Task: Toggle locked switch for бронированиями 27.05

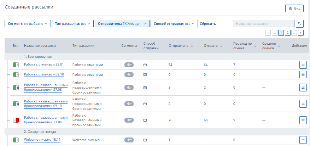Action: pos(16,88)
